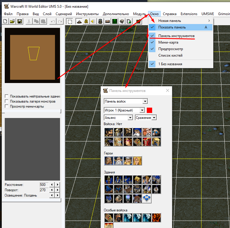Open the 'Панель войск' palette dropdown
The width and height of the screenshot is (230, 228).
(126, 101)
